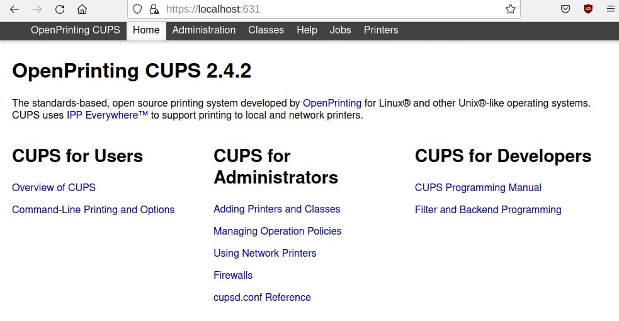Show site security info via padlock icon
The height and width of the screenshot is (321, 619).
(x=154, y=9)
